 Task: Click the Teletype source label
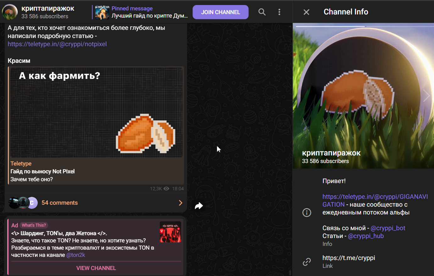tap(21, 164)
